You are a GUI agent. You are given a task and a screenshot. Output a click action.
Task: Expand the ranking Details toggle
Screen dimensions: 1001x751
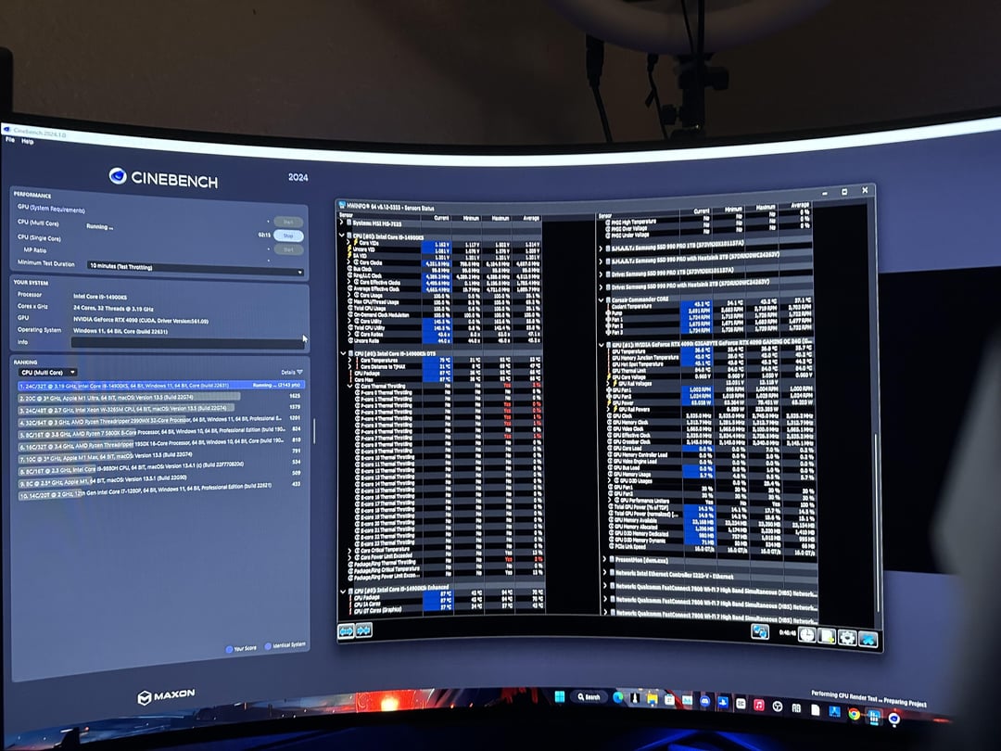pyautogui.click(x=292, y=372)
